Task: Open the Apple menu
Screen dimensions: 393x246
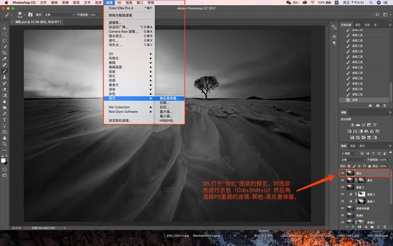Action: (6, 3)
